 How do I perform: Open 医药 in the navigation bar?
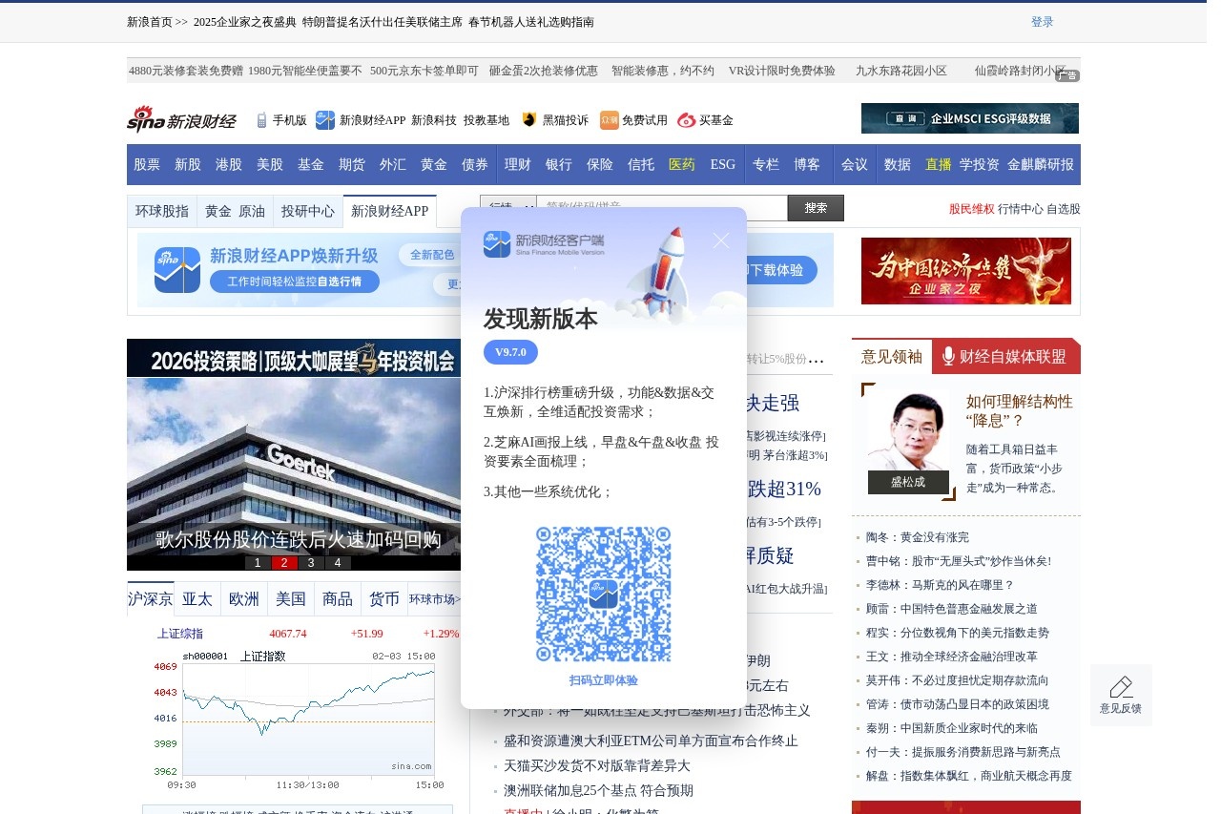682,164
